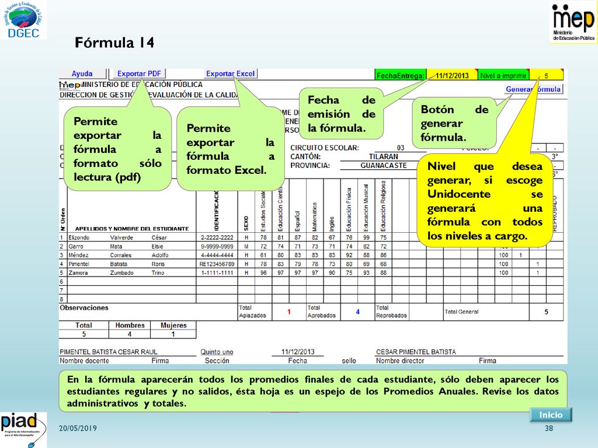Go to Inicio slide button
598x448 pixels.
coord(551,415)
